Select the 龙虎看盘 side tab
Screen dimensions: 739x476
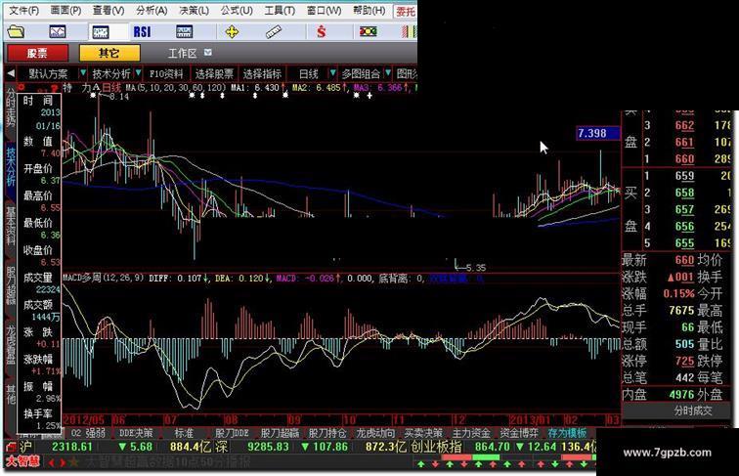tap(11, 344)
